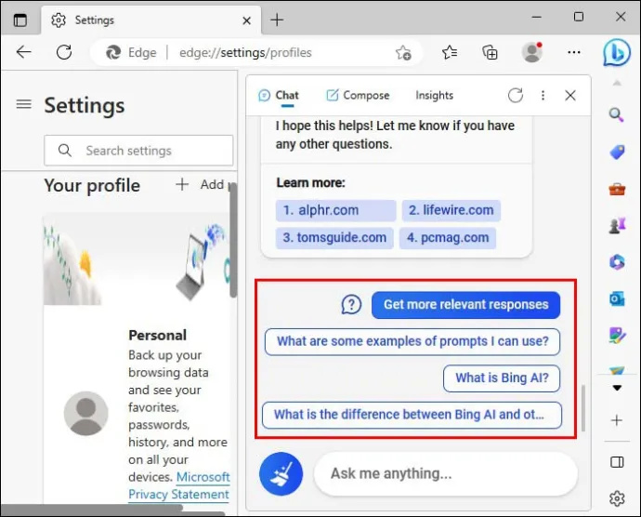Open sidebar settings gear
Screen dimensions: 641x517
[x=617, y=498]
